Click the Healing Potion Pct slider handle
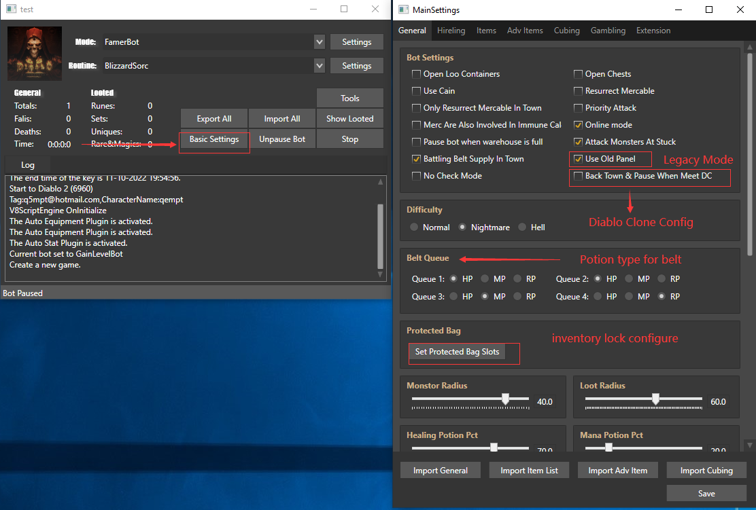The width and height of the screenshot is (756, 510). (494, 448)
